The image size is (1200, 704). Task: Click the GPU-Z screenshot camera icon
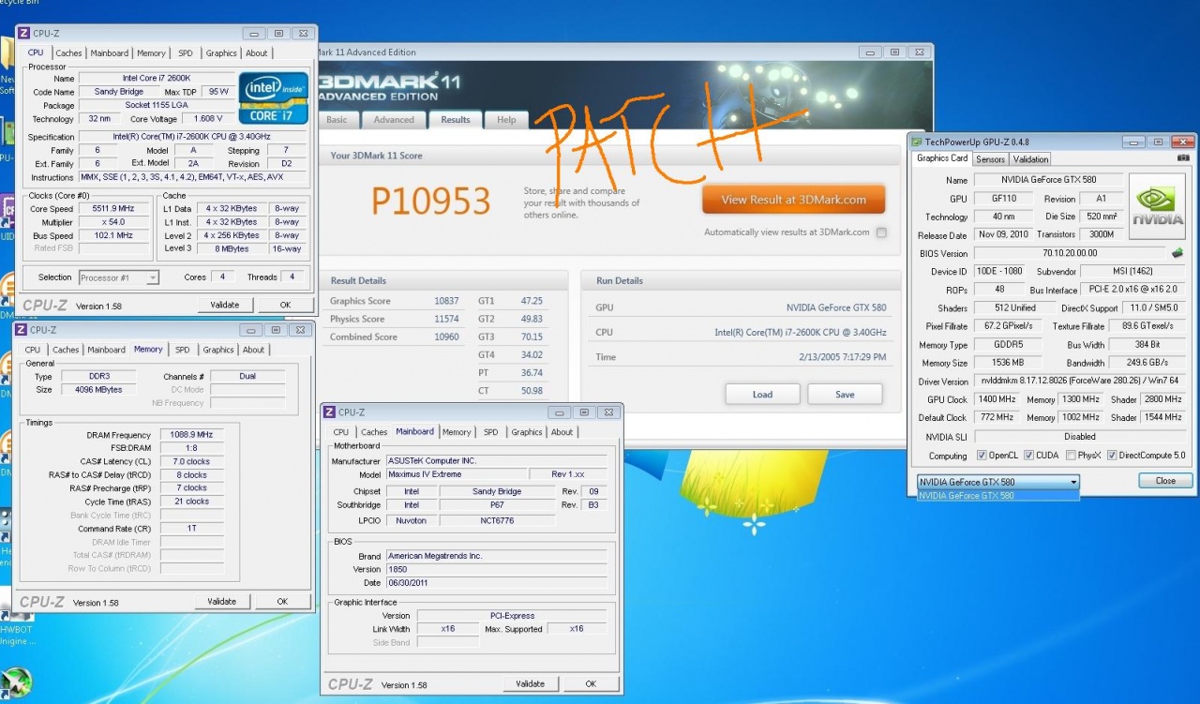[x=1182, y=158]
